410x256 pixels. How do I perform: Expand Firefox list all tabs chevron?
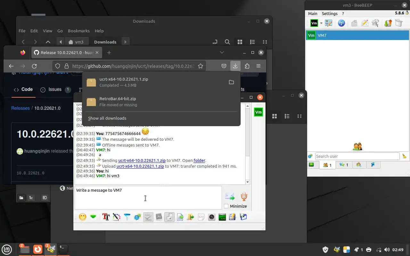[x=222, y=52]
